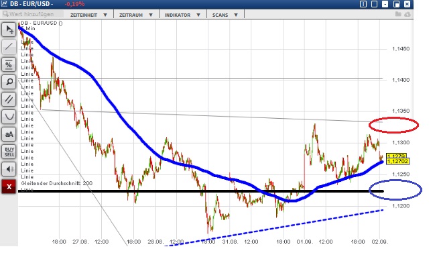Click the 1,1200 price axis label

coord(401,206)
